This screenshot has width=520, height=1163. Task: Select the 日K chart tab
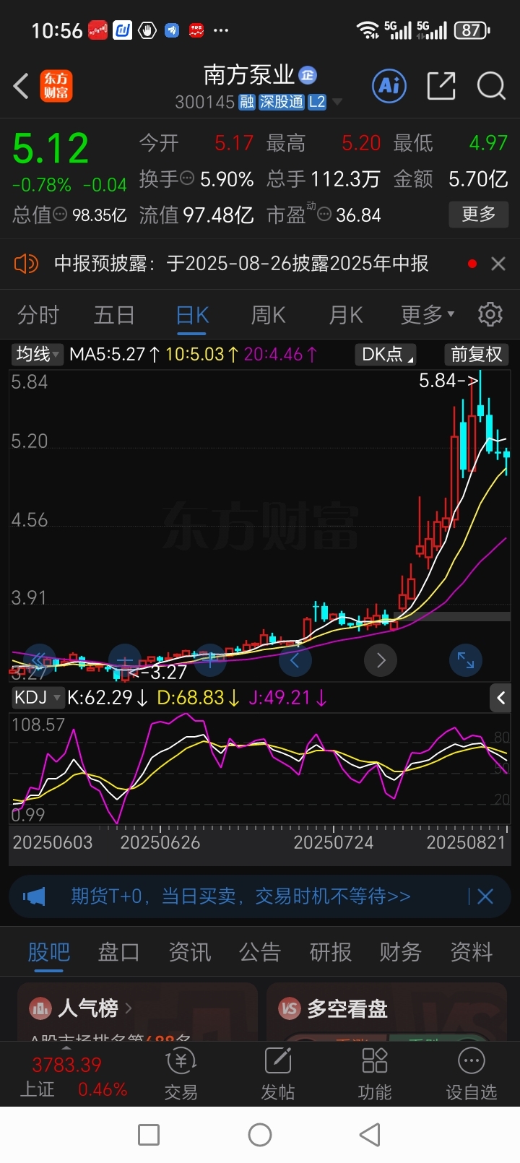pyautogui.click(x=192, y=315)
